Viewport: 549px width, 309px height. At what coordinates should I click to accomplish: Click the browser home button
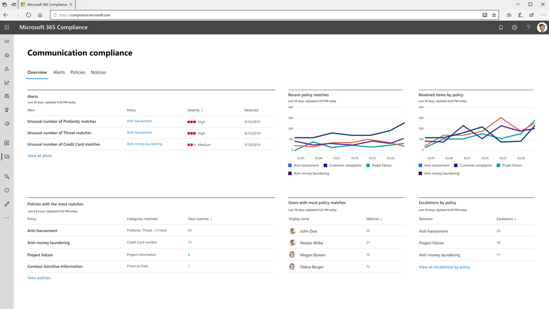pos(40,15)
